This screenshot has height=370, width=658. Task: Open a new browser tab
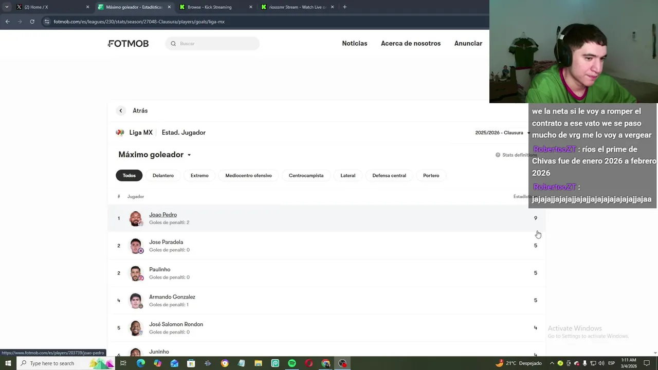(344, 7)
